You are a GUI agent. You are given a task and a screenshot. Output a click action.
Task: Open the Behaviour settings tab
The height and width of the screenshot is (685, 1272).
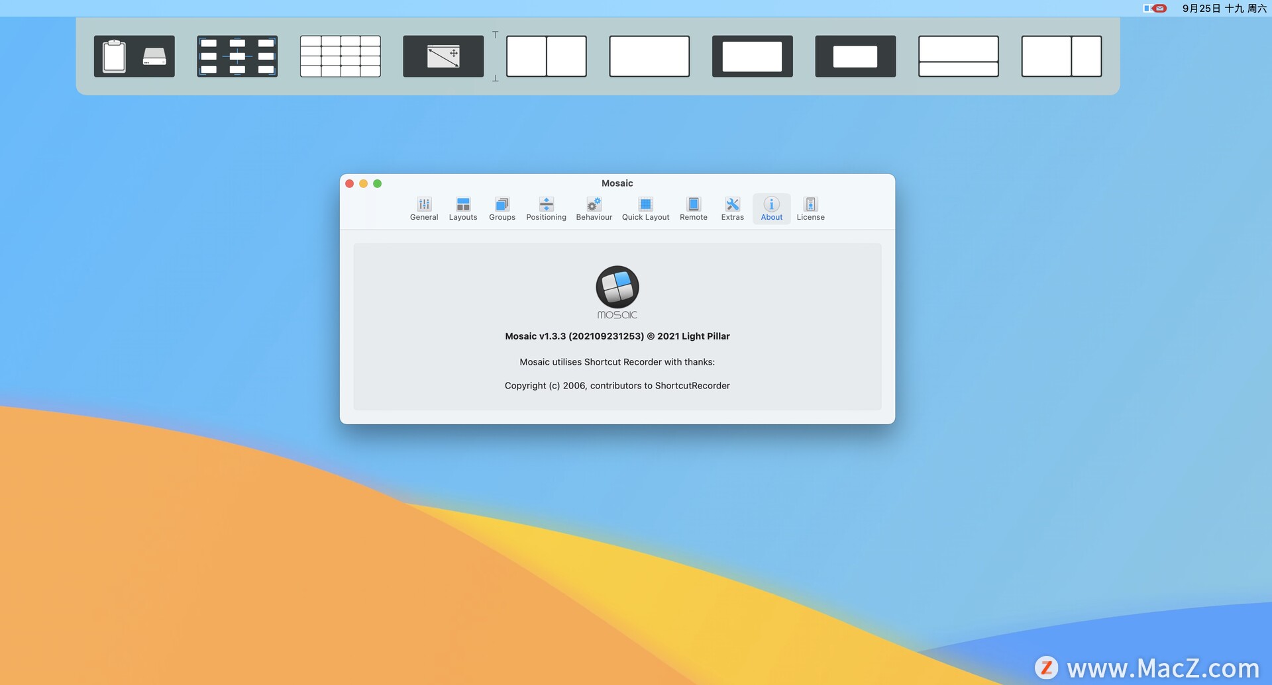point(594,209)
